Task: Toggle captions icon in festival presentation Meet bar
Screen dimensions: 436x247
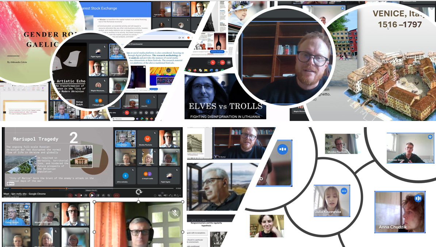Action: pyautogui.click(x=141, y=113)
